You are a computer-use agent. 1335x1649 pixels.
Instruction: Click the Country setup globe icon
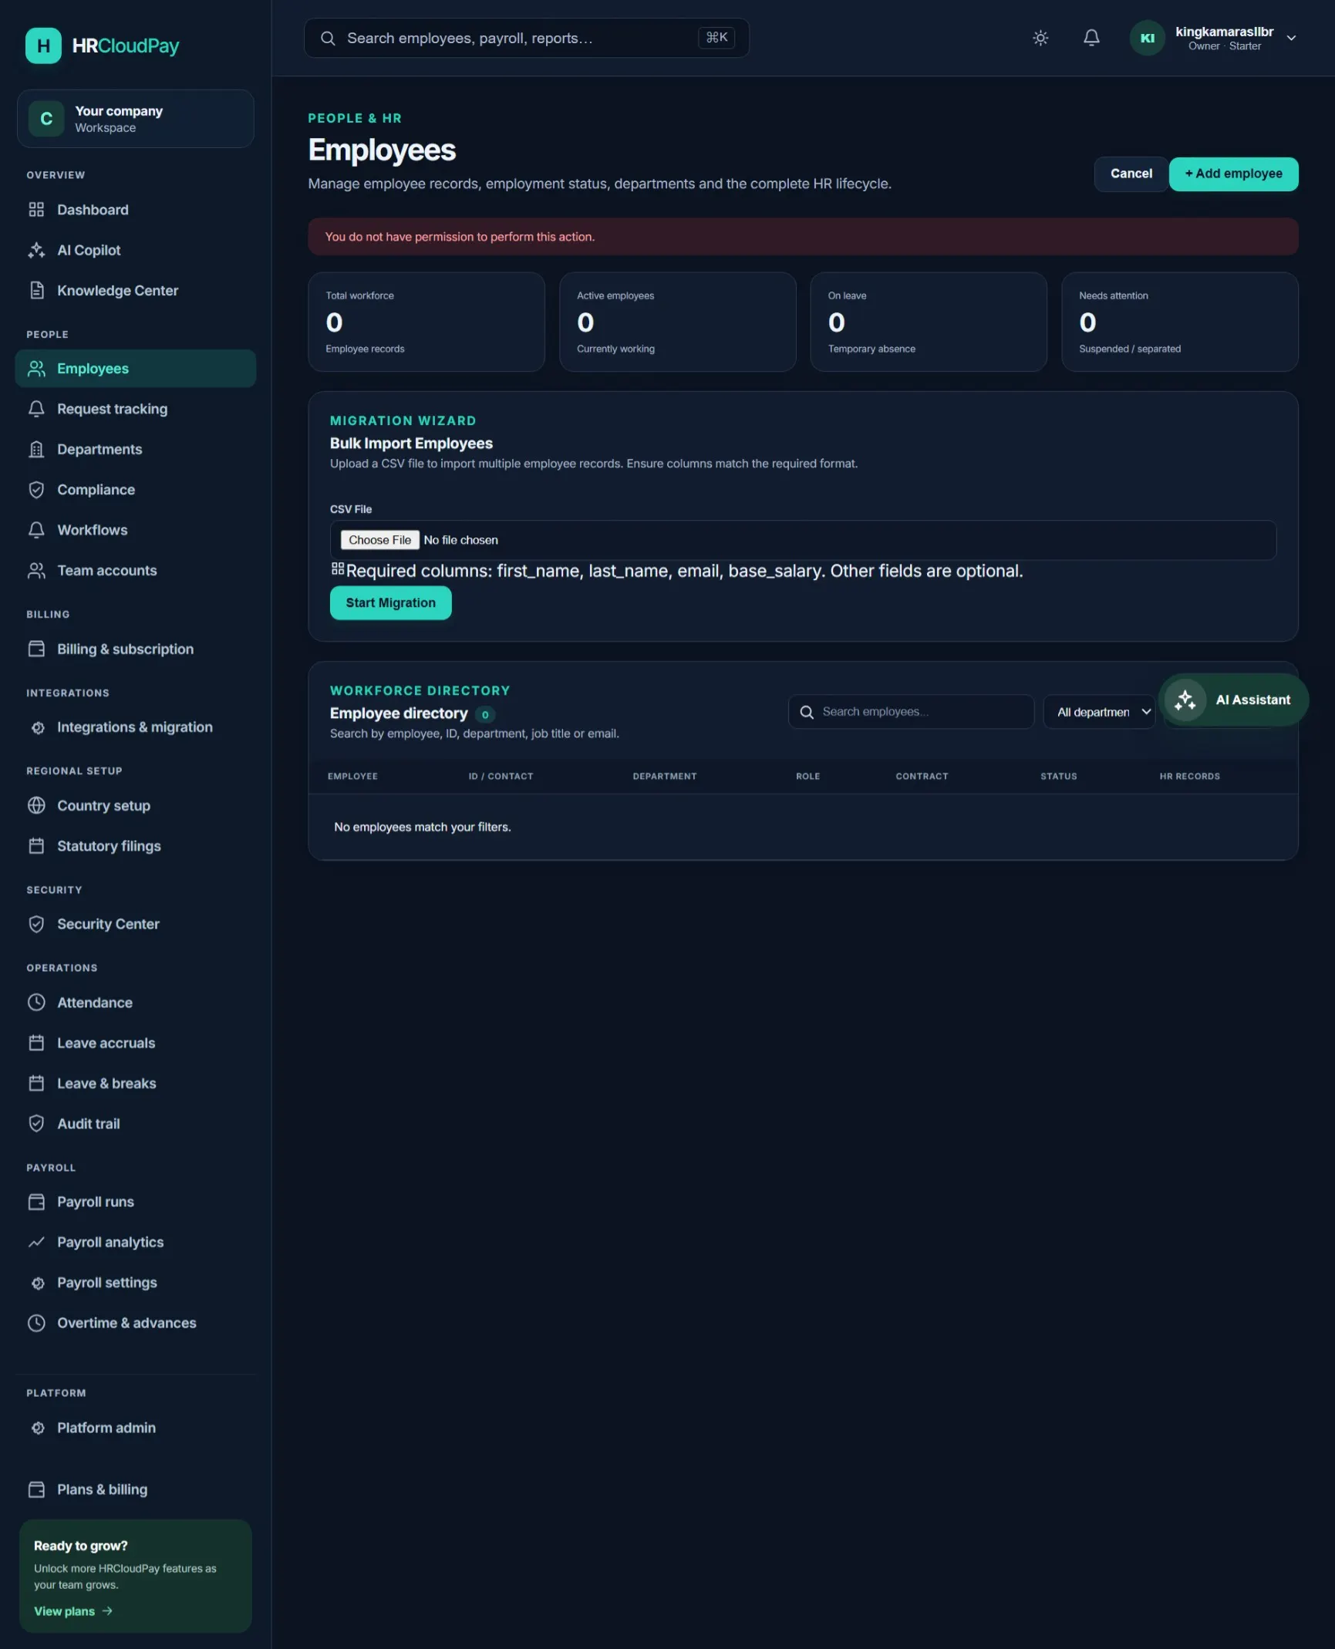click(36, 805)
